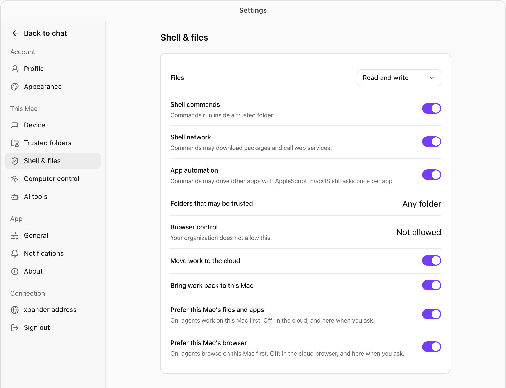Image resolution: width=506 pixels, height=388 pixels.
Task: Open xpander address connection settings
Action: [x=53, y=310]
